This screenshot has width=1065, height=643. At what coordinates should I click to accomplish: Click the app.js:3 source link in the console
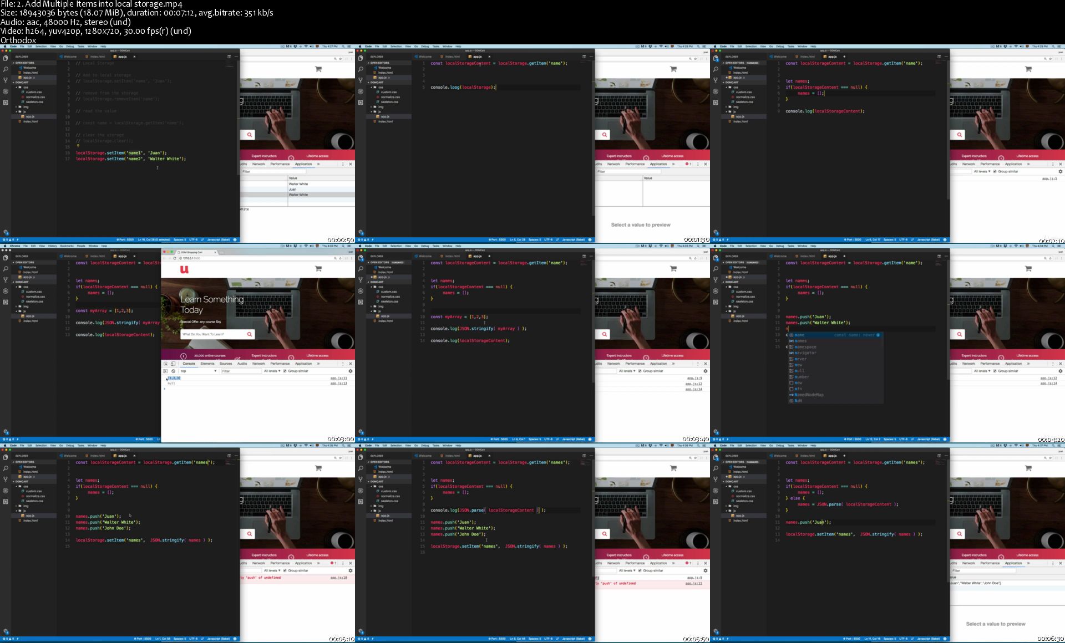(x=1049, y=178)
